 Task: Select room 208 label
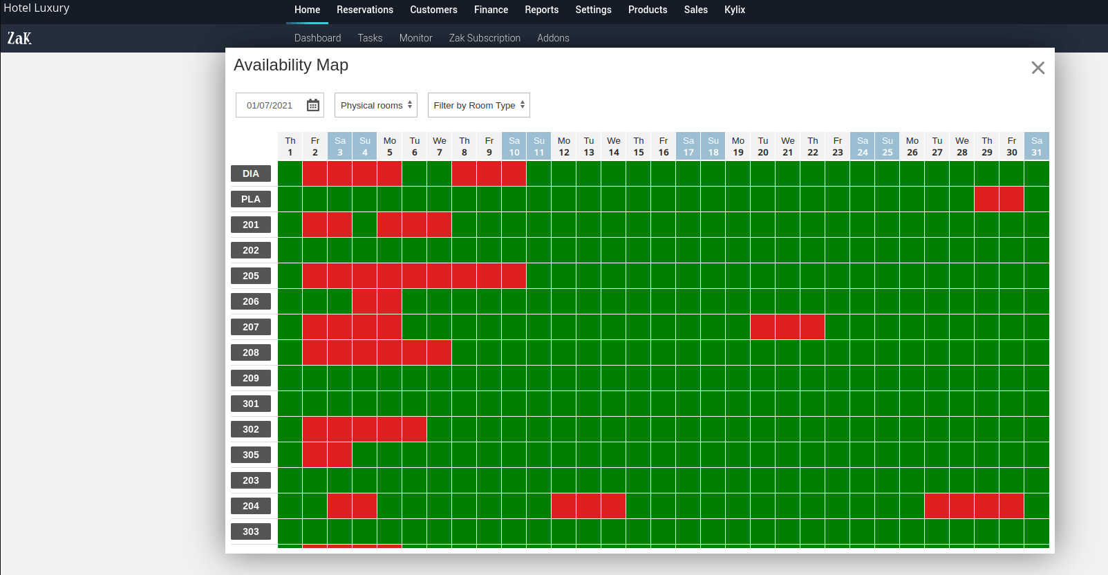(x=251, y=352)
